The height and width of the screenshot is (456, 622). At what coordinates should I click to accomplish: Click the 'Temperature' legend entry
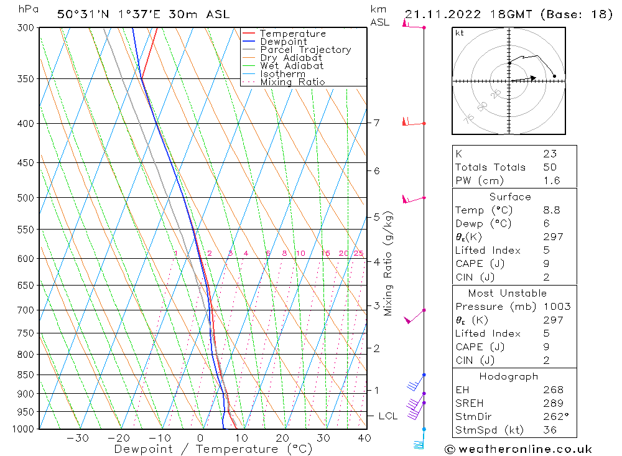(x=293, y=34)
